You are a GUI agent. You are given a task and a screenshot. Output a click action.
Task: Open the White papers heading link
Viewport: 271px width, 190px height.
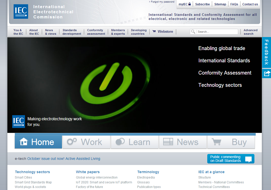(x=88, y=172)
